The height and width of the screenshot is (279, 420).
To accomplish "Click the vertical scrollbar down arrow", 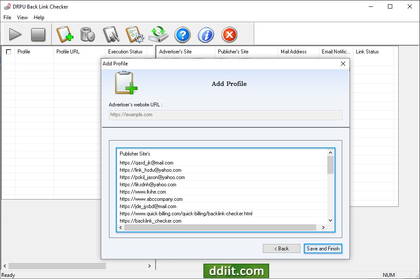I will point(330,220).
